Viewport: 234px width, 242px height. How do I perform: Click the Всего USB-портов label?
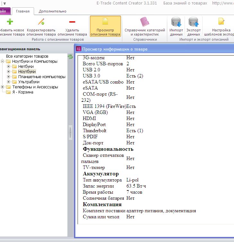pos(103,64)
